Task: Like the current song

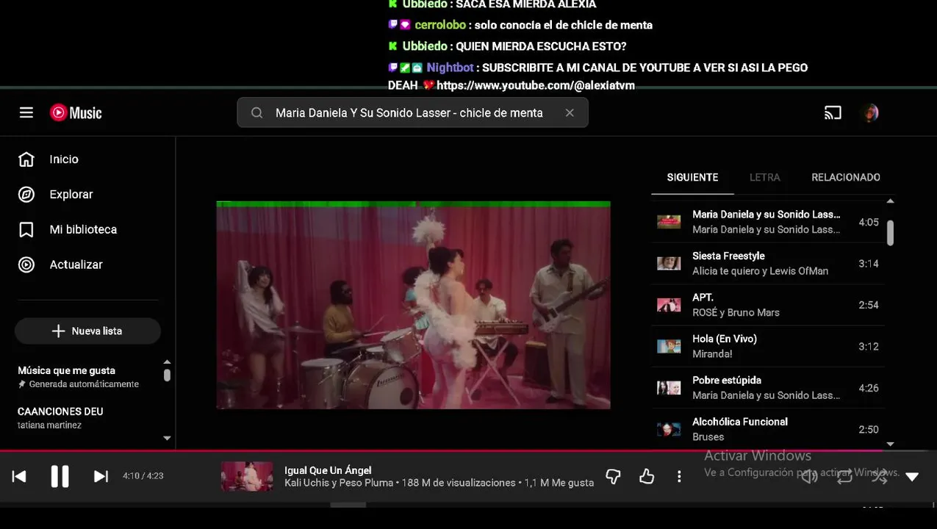Action: tap(647, 477)
